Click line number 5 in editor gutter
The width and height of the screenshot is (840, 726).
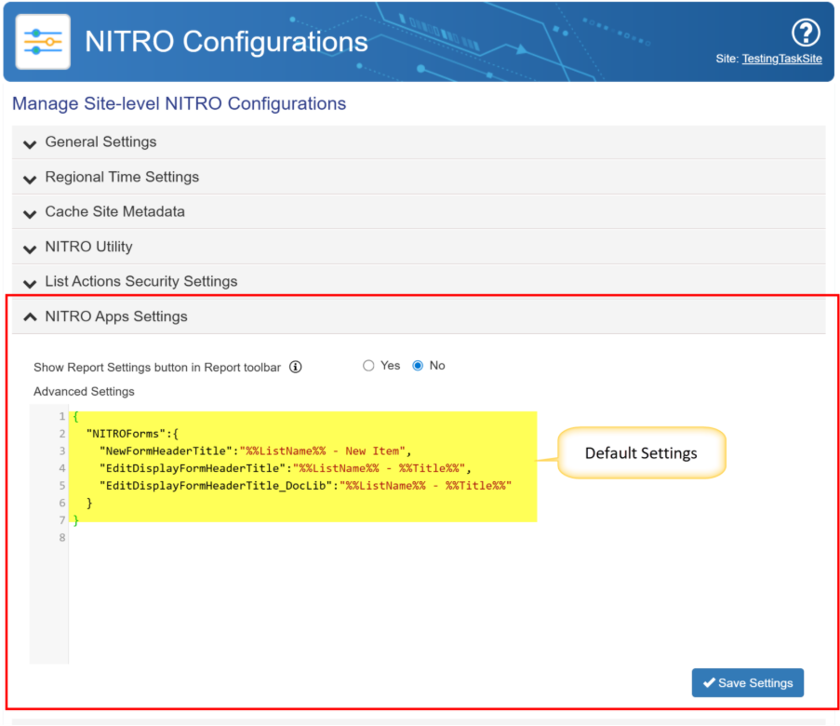61,486
